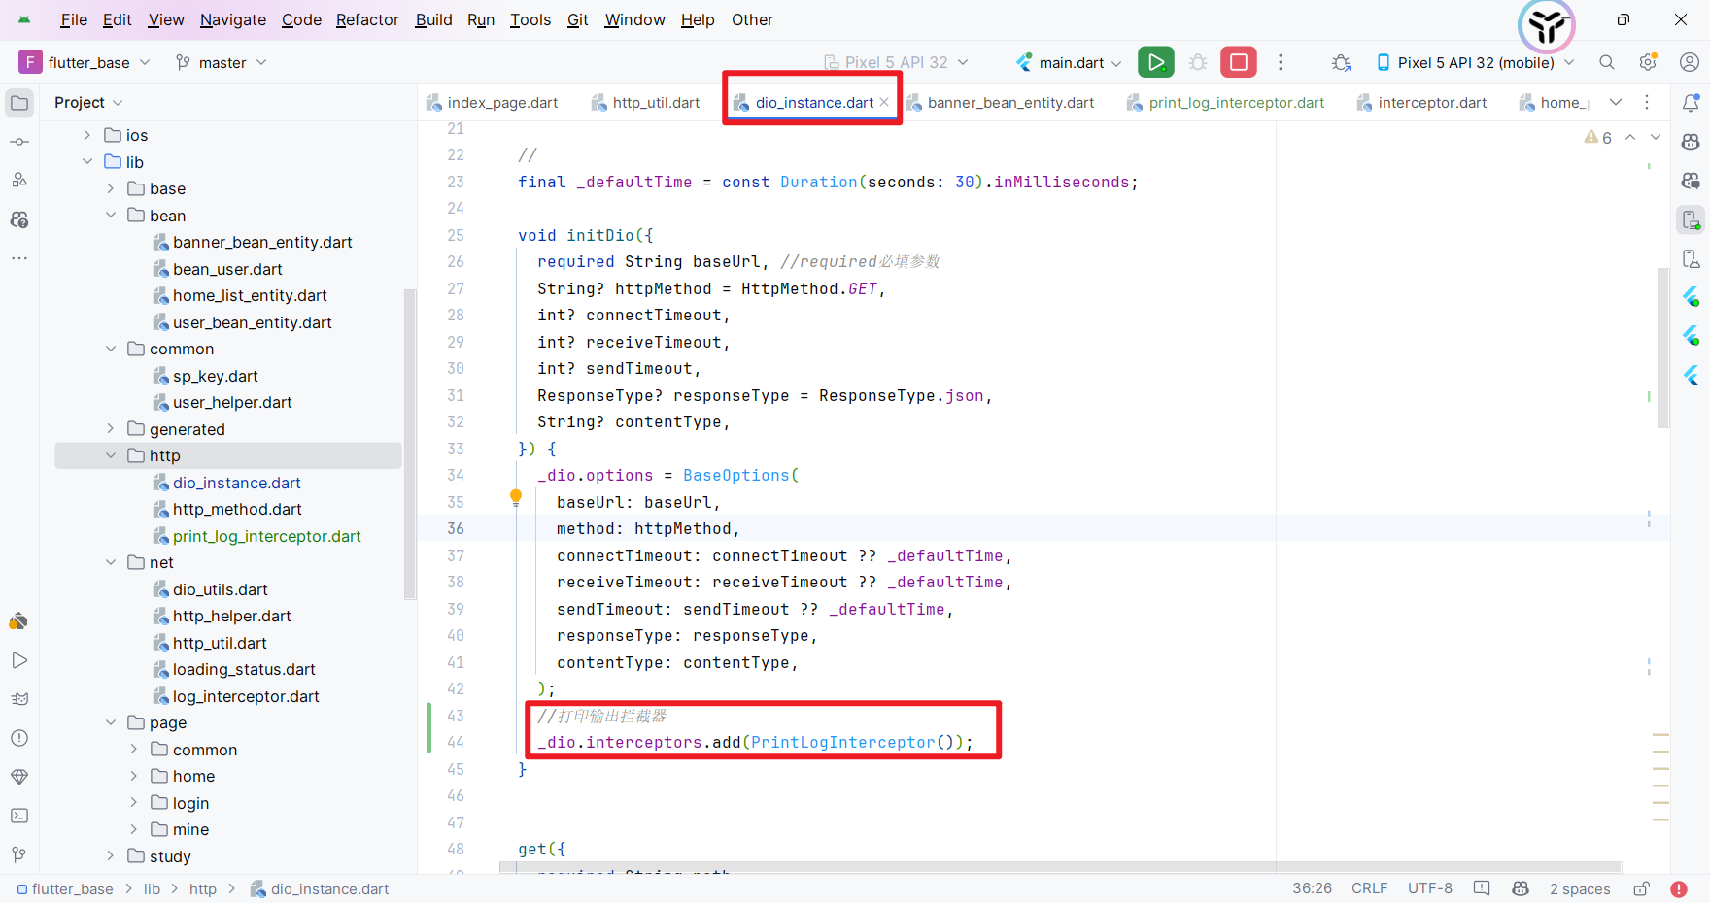Open flutter_base project dropdown
Screen dimensions: 1710x903
pos(85,62)
